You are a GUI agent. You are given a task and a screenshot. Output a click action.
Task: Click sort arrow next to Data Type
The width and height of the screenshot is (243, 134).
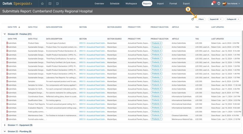tap(19, 27)
